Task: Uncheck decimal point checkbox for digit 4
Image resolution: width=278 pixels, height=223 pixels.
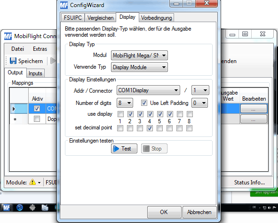Action: (150, 128)
